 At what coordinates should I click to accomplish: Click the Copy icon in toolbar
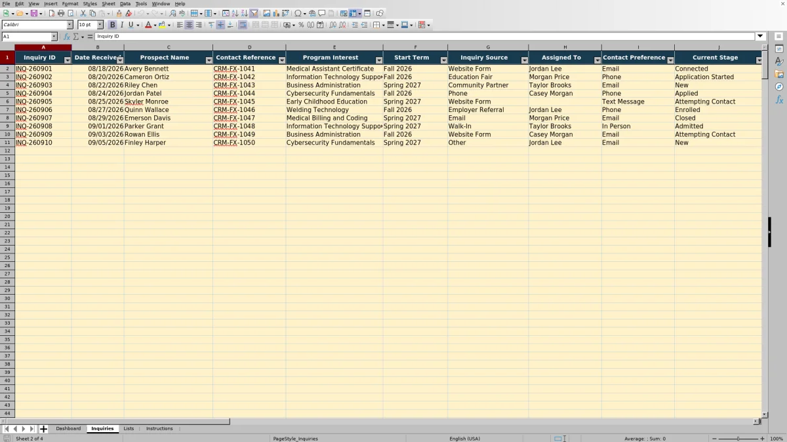(92, 13)
